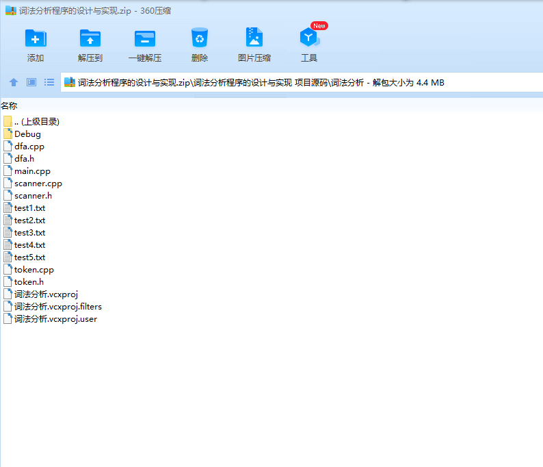Viewport: 543px width, 467px height.
Task: Switch to thumbnail view with the icon view button
Action: point(31,82)
